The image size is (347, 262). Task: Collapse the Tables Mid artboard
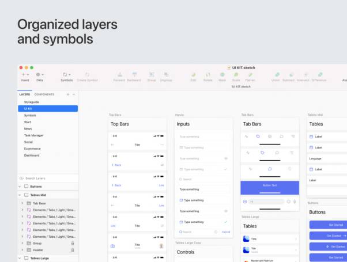click(x=20, y=195)
